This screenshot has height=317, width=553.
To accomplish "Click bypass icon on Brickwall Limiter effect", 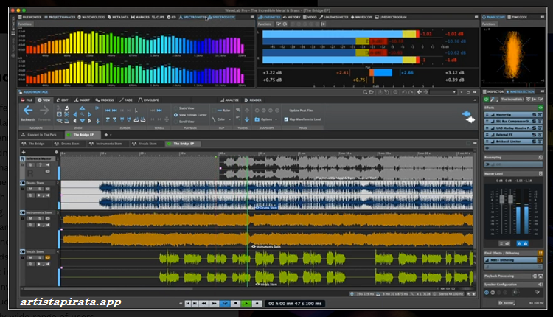I will [540, 142].
